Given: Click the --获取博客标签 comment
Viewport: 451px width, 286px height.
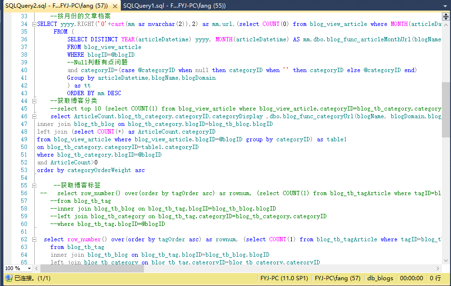Looking at the screenshot, I should point(77,186).
